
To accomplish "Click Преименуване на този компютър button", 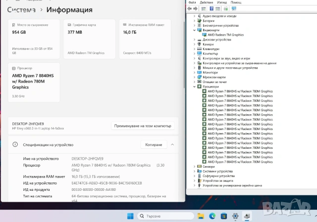I will [x=143, y=126].
